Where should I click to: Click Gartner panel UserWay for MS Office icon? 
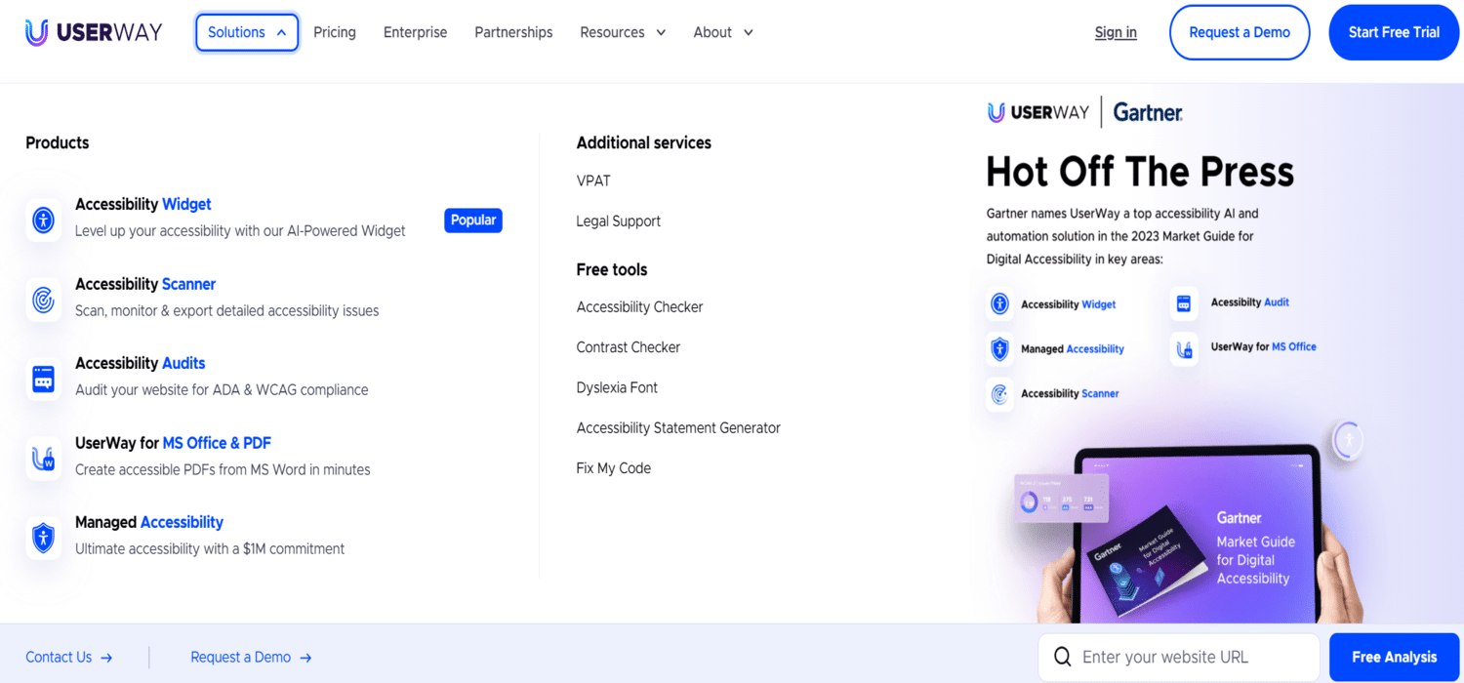click(x=1184, y=348)
